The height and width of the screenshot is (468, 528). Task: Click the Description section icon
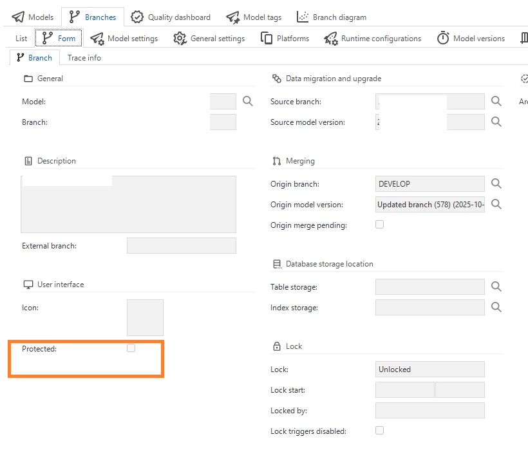tap(28, 161)
